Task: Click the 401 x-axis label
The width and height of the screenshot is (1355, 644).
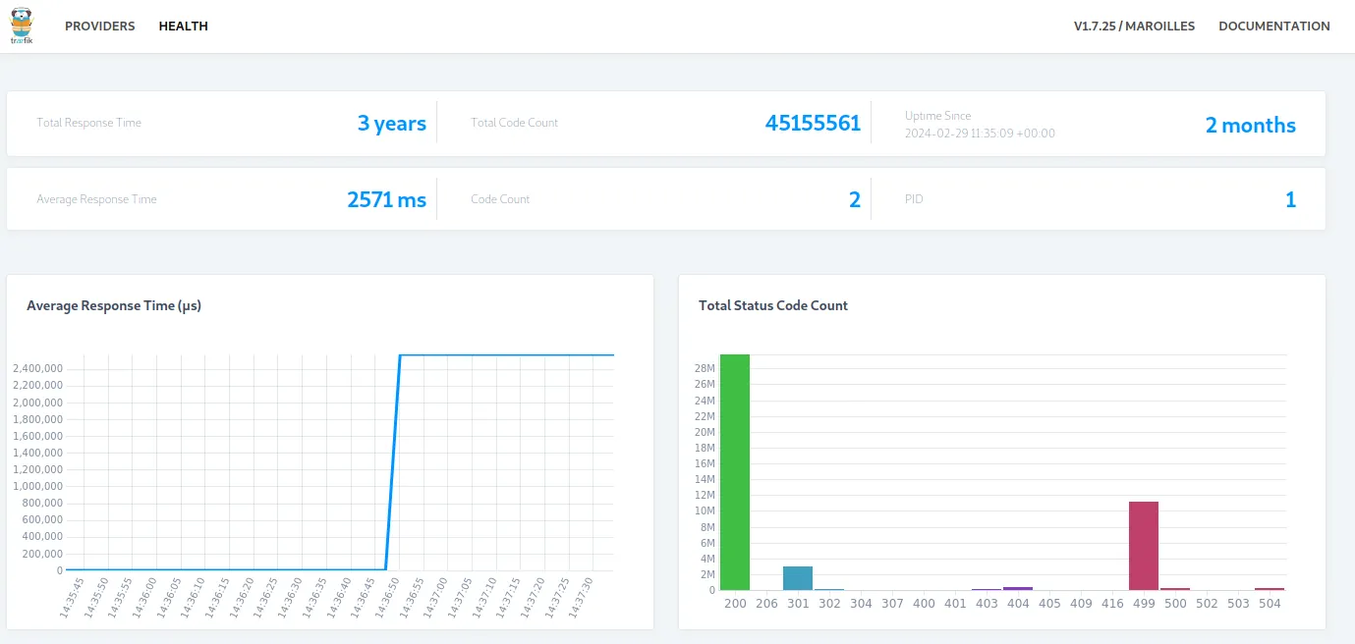Action: 955,604
